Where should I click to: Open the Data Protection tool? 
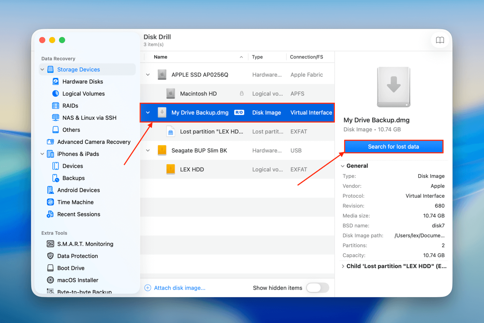coord(78,256)
